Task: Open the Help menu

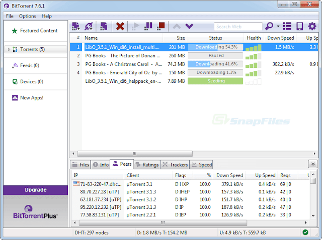Action: (47, 16)
